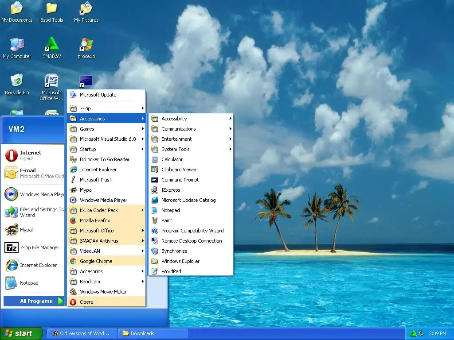This screenshot has width=454, height=340.
Task: Click the VM2 user name header
Action: click(x=16, y=129)
